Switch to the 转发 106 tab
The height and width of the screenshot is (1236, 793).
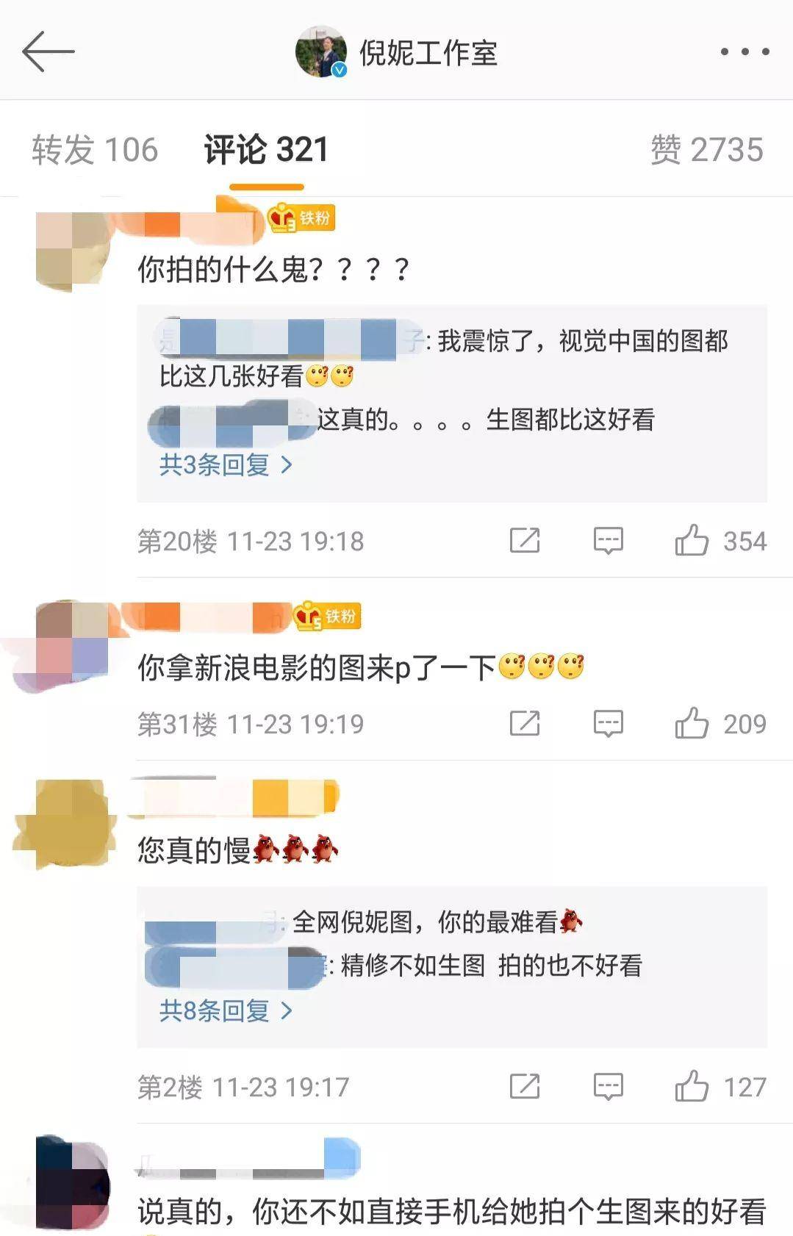pyautogui.click(x=95, y=150)
